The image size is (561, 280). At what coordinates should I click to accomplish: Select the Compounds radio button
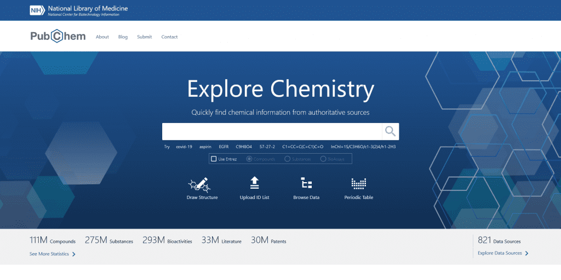(x=249, y=159)
